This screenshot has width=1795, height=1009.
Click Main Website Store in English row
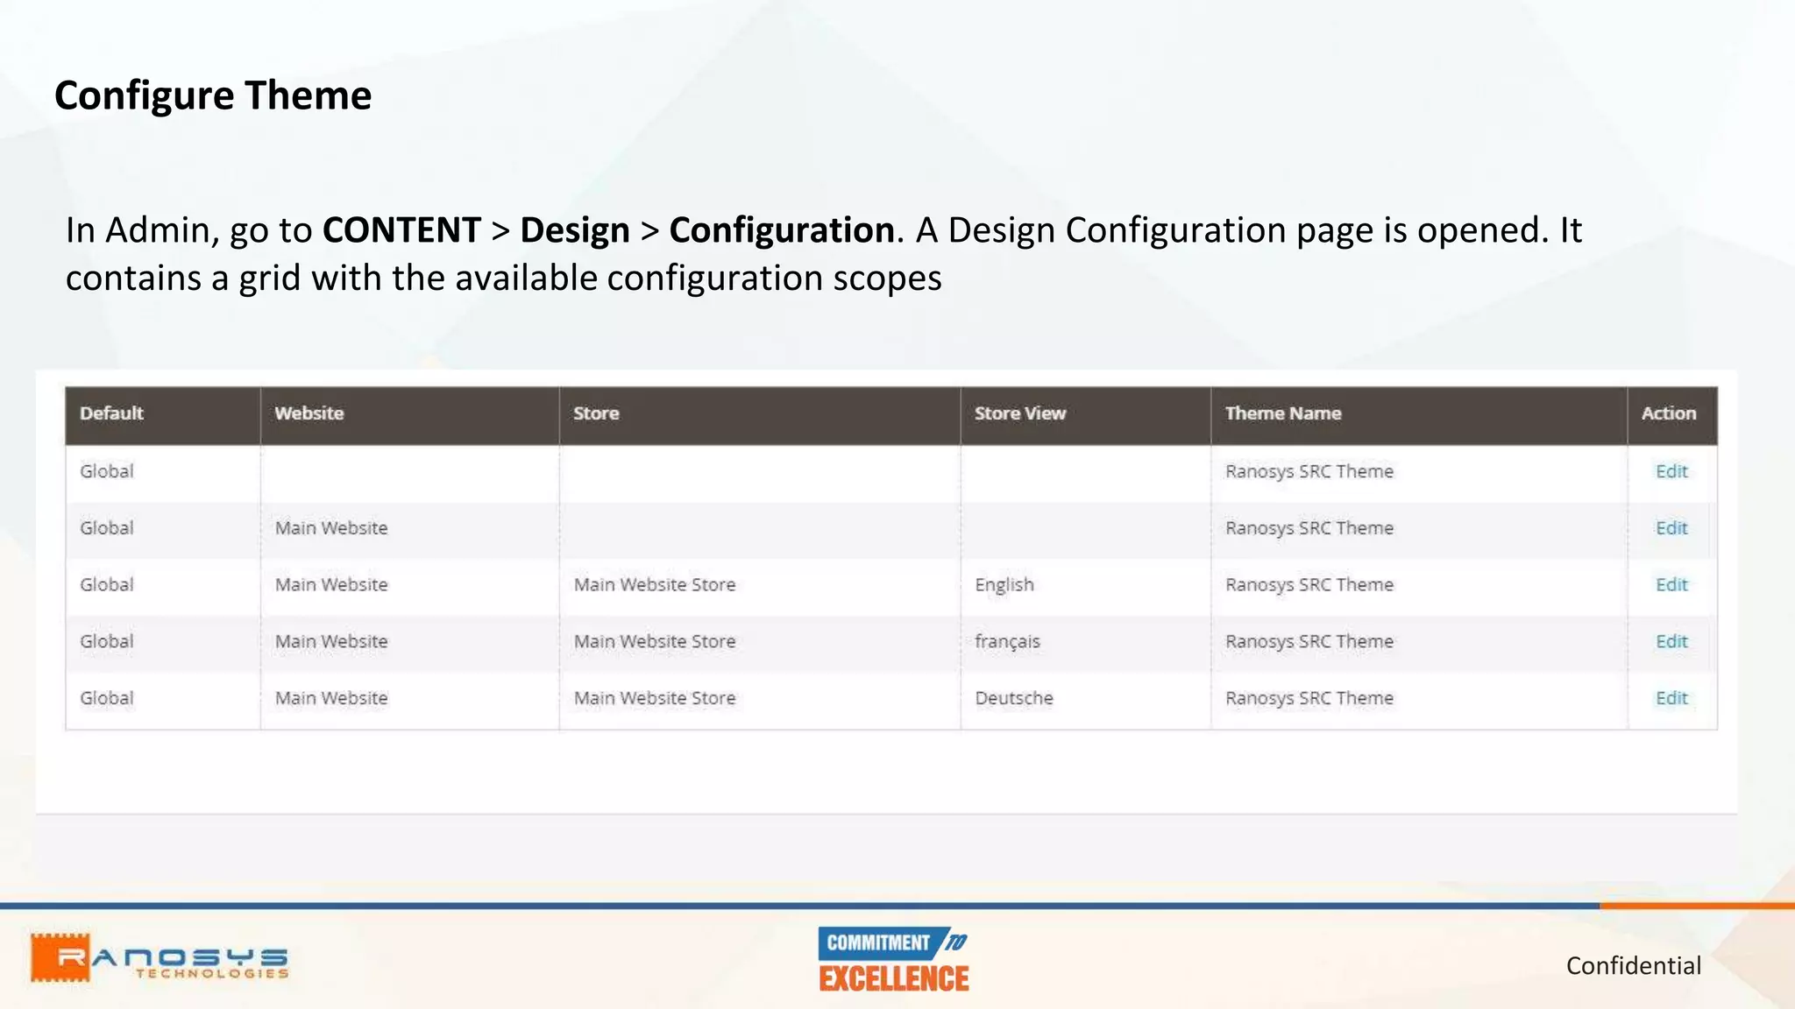click(x=655, y=584)
